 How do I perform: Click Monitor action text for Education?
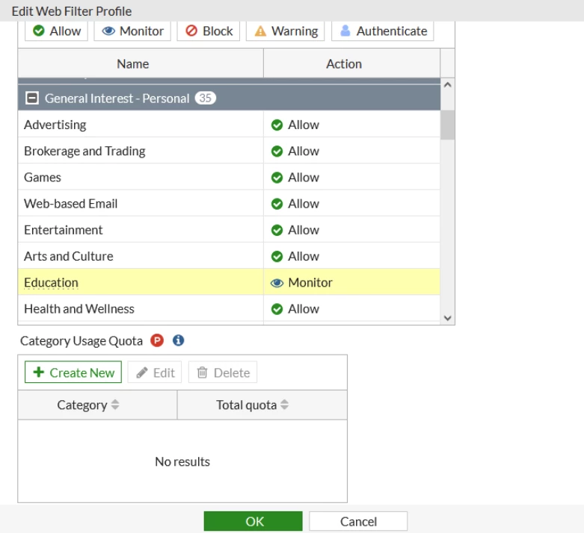(x=310, y=283)
